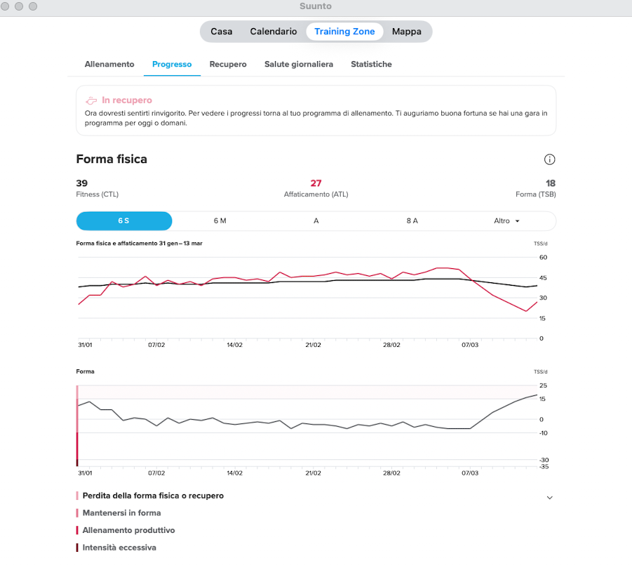Image resolution: width=632 pixels, height=568 pixels.
Task: Open the Calendario section
Action: click(274, 32)
